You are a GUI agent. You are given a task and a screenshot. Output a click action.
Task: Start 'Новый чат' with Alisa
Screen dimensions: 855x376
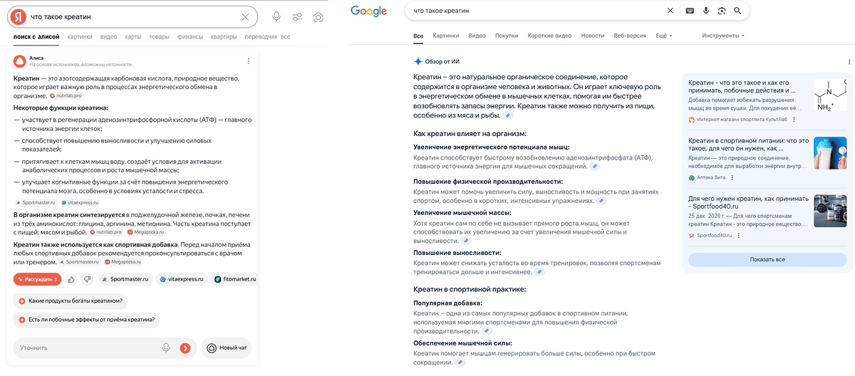pyautogui.click(x=227, y=348)
